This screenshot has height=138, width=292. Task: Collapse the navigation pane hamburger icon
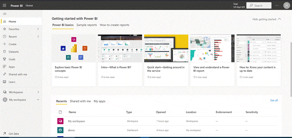[5, 14]
